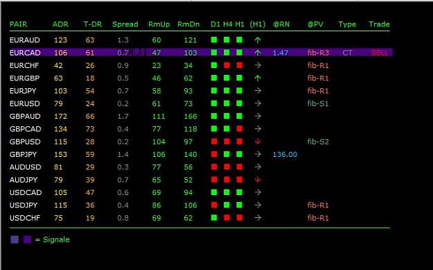Click the @RN column header
433x270 pixels.
[x=281, y=24]
